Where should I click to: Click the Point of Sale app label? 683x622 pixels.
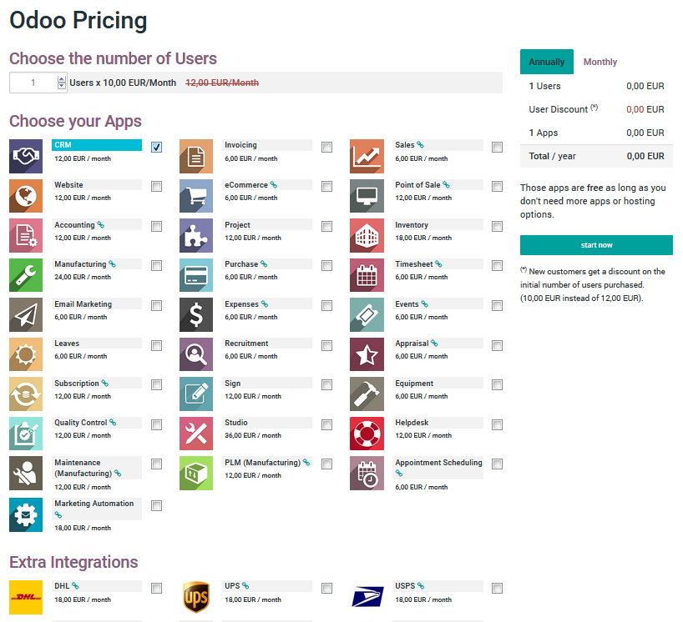click(417, 185)
